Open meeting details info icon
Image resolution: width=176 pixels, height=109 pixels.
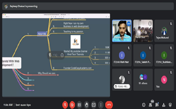(144, 105)
